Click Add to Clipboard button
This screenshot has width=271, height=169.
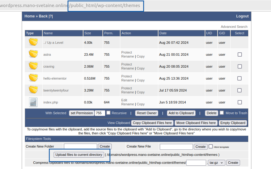click(181, 113)
